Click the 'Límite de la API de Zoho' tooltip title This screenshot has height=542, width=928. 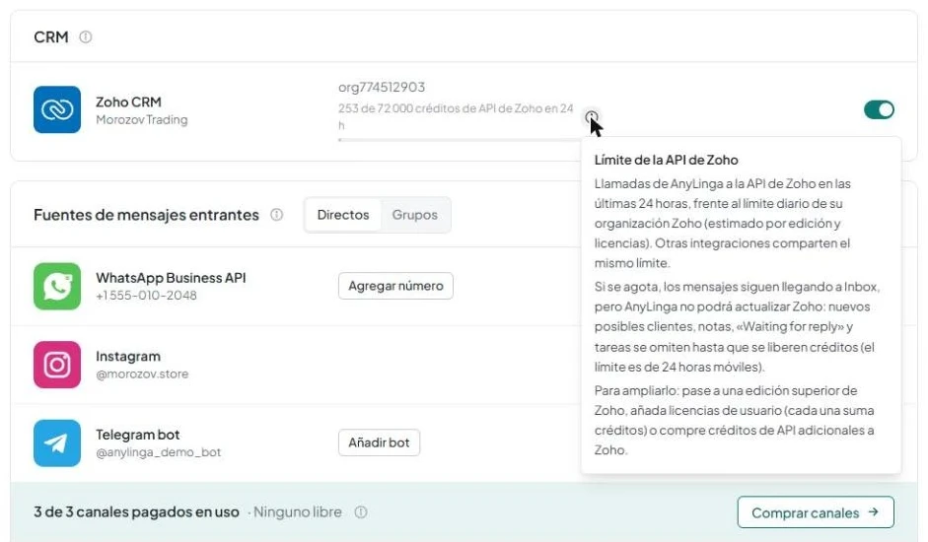[666, 160]
